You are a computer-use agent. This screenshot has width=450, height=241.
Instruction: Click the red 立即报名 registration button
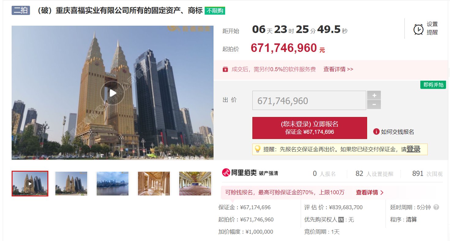pos(310,128)
